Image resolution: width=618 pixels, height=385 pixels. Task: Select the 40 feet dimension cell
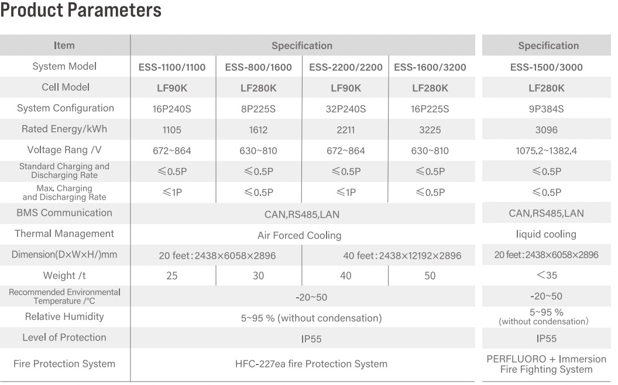[x=402, y=256]
